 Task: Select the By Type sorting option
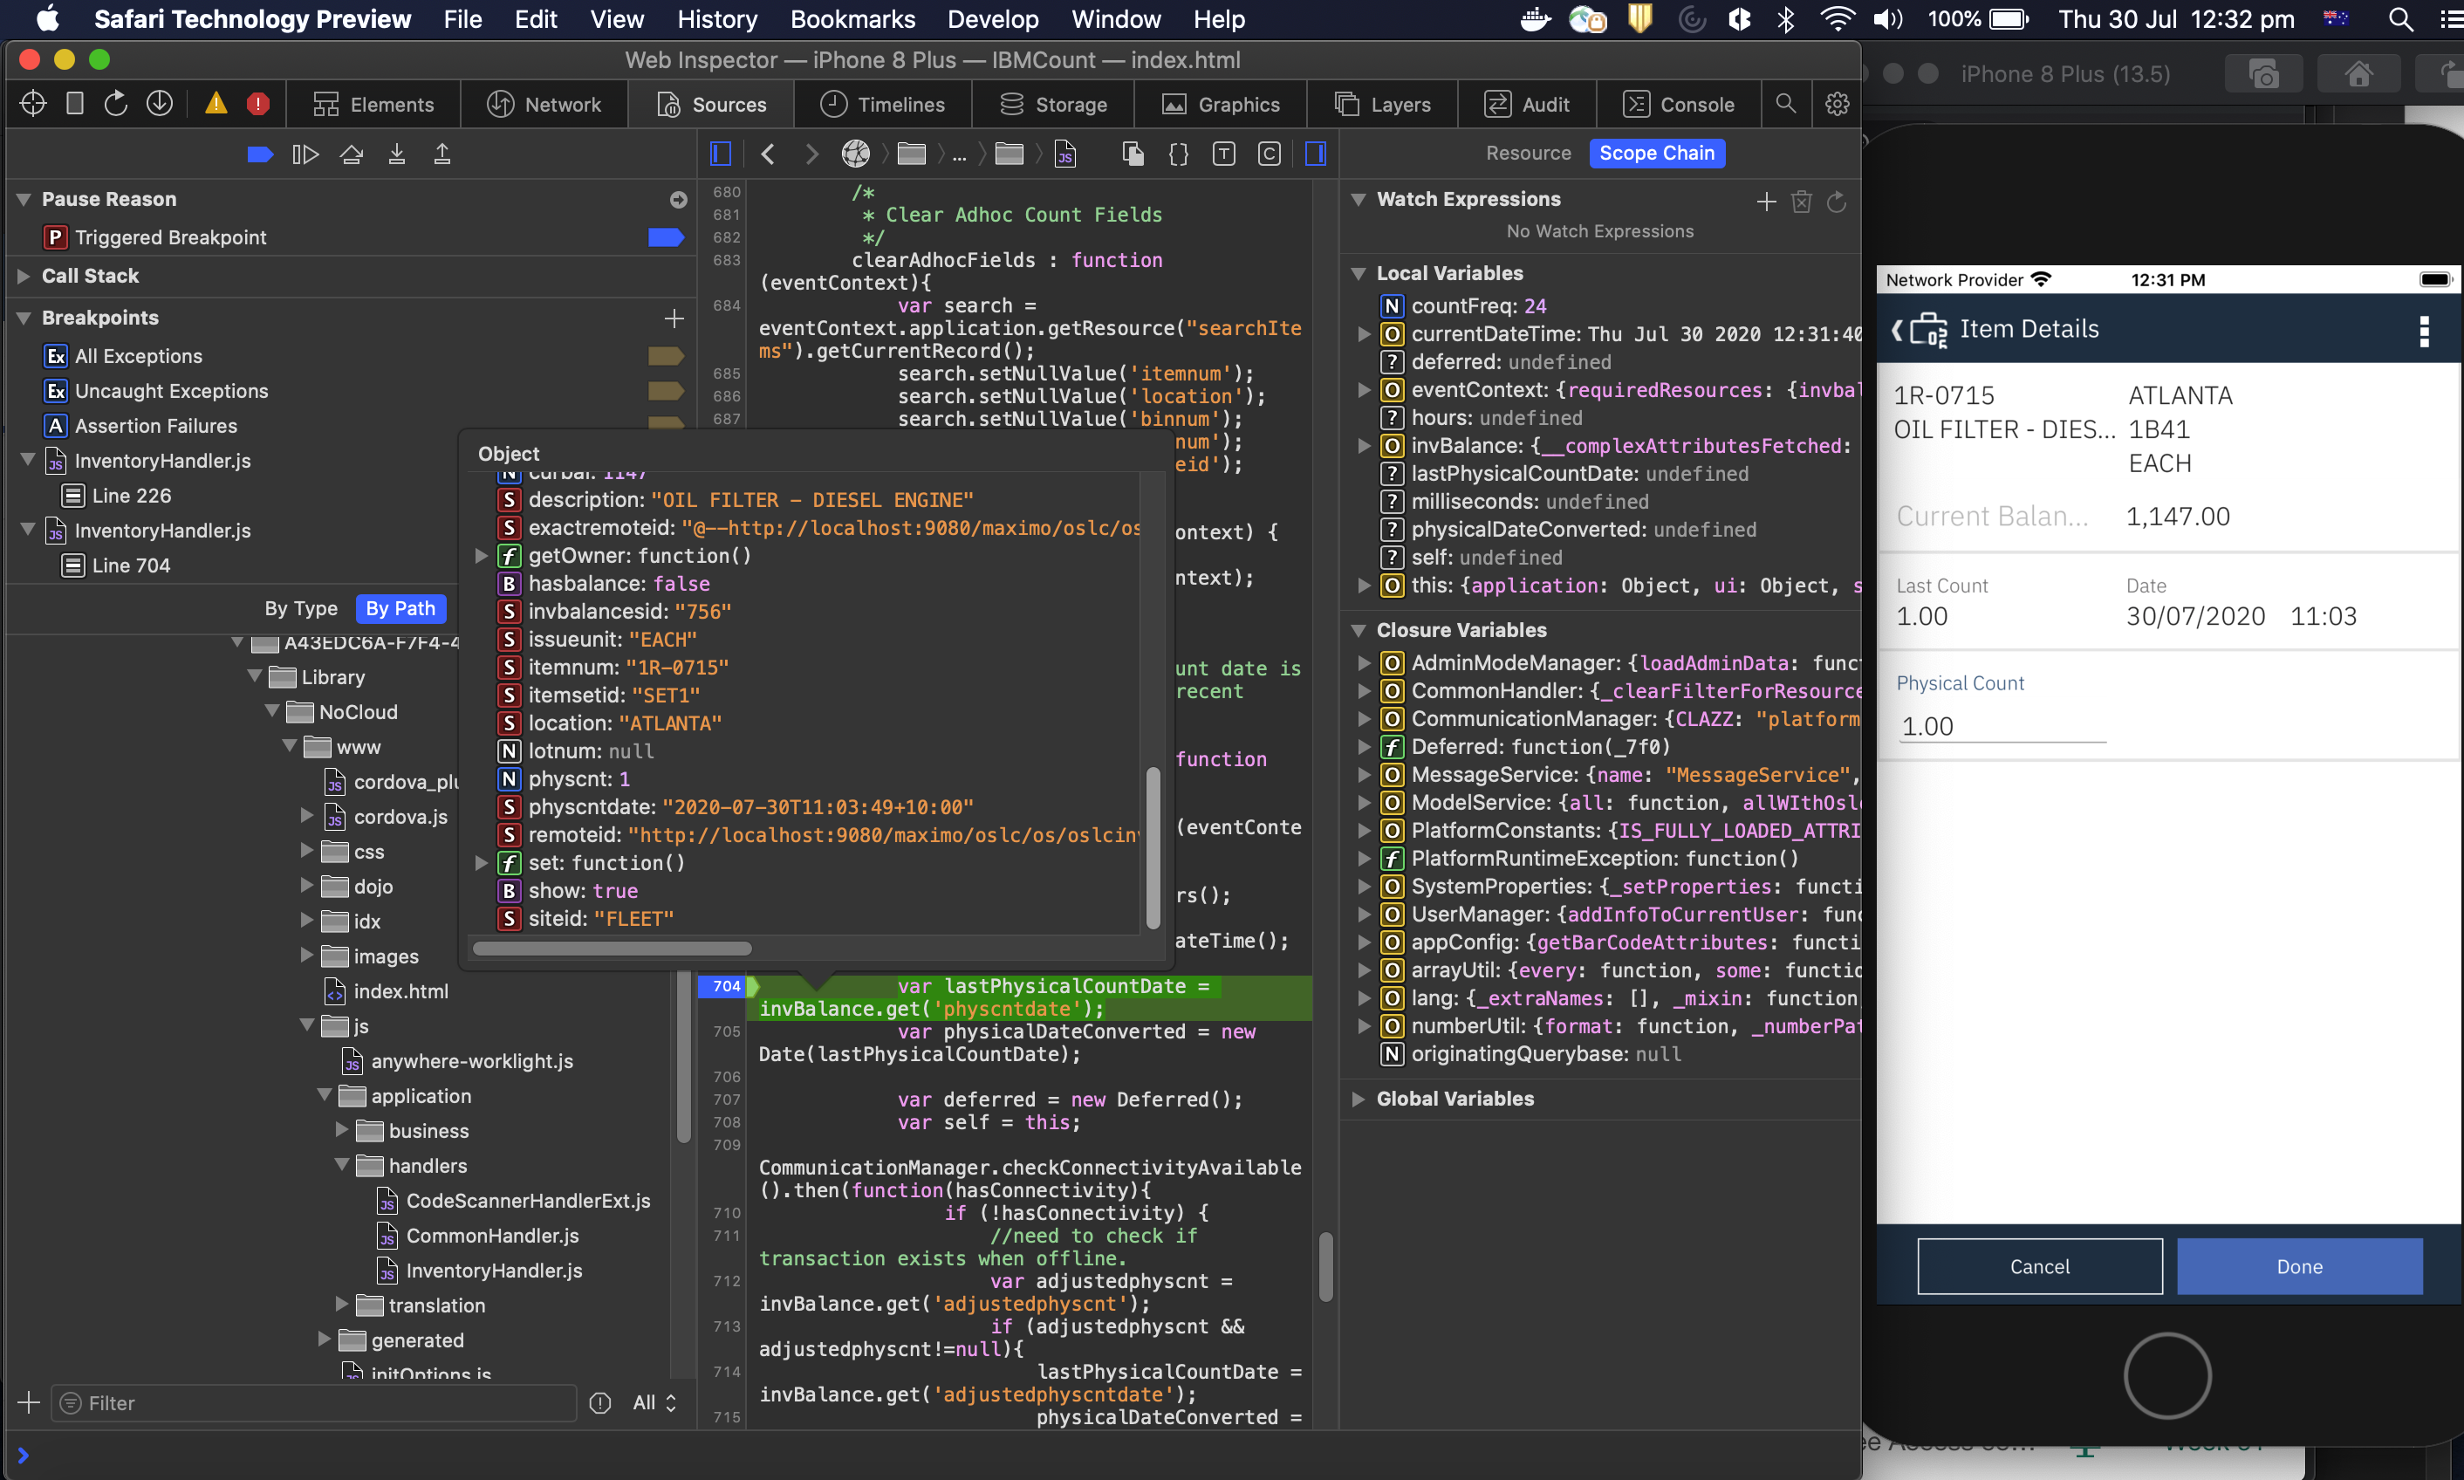300,608
